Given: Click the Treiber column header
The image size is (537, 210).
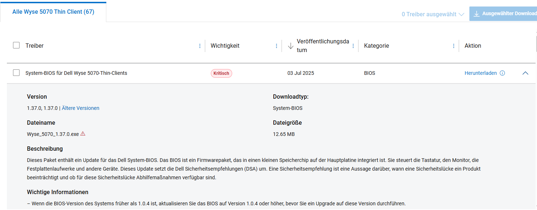Looking at the screenshot, I should click(35, 46).
